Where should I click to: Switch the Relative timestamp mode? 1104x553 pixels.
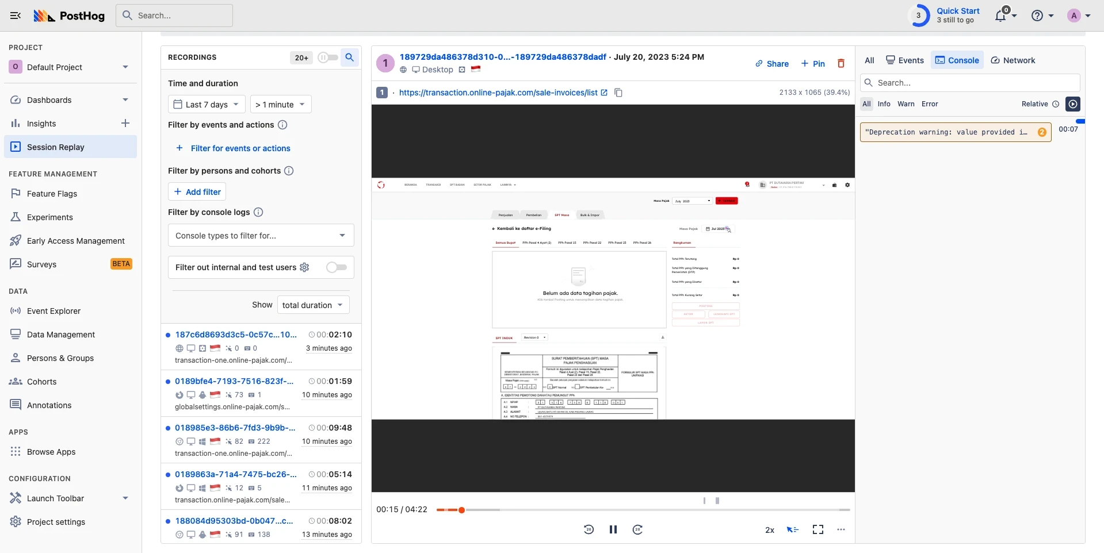(1040, 104)
